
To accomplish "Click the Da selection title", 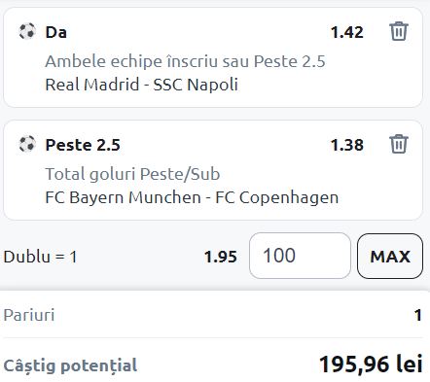I will click(x=56, y=32).
